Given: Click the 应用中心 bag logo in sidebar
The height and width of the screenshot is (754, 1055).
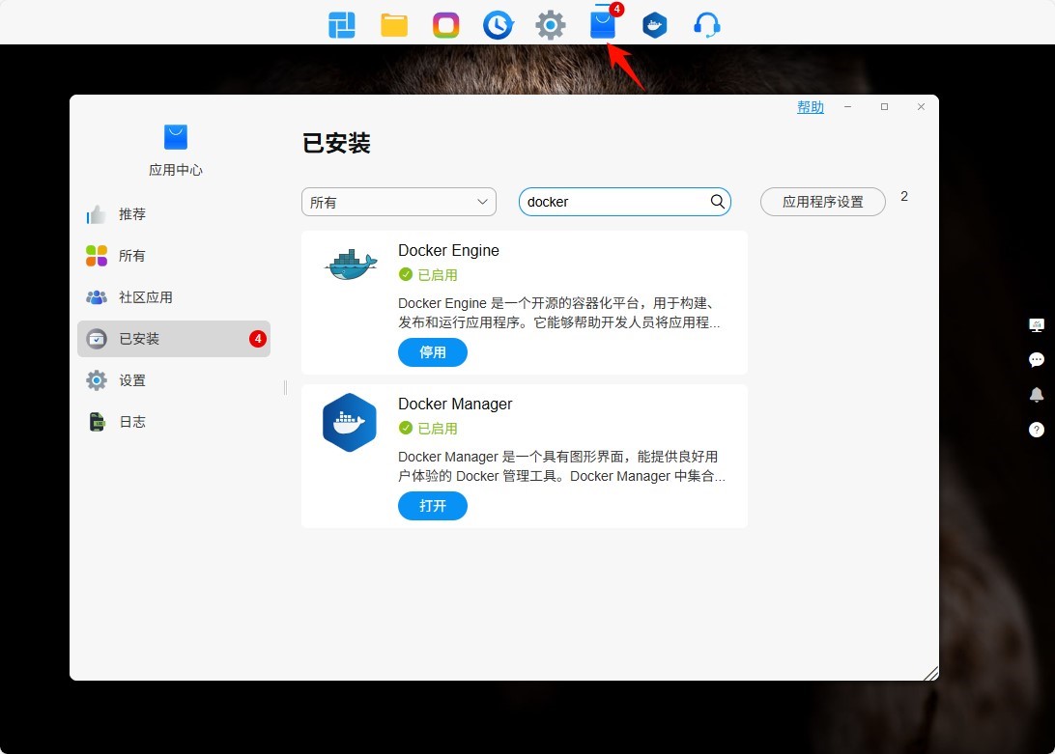Looking at the screenshot, I should click(x=176, y=137).
